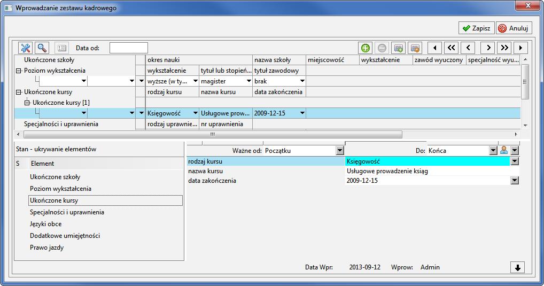Cancel changes with the Anuluj button
This screenshot has height=286, width=544.
[514, 28]
